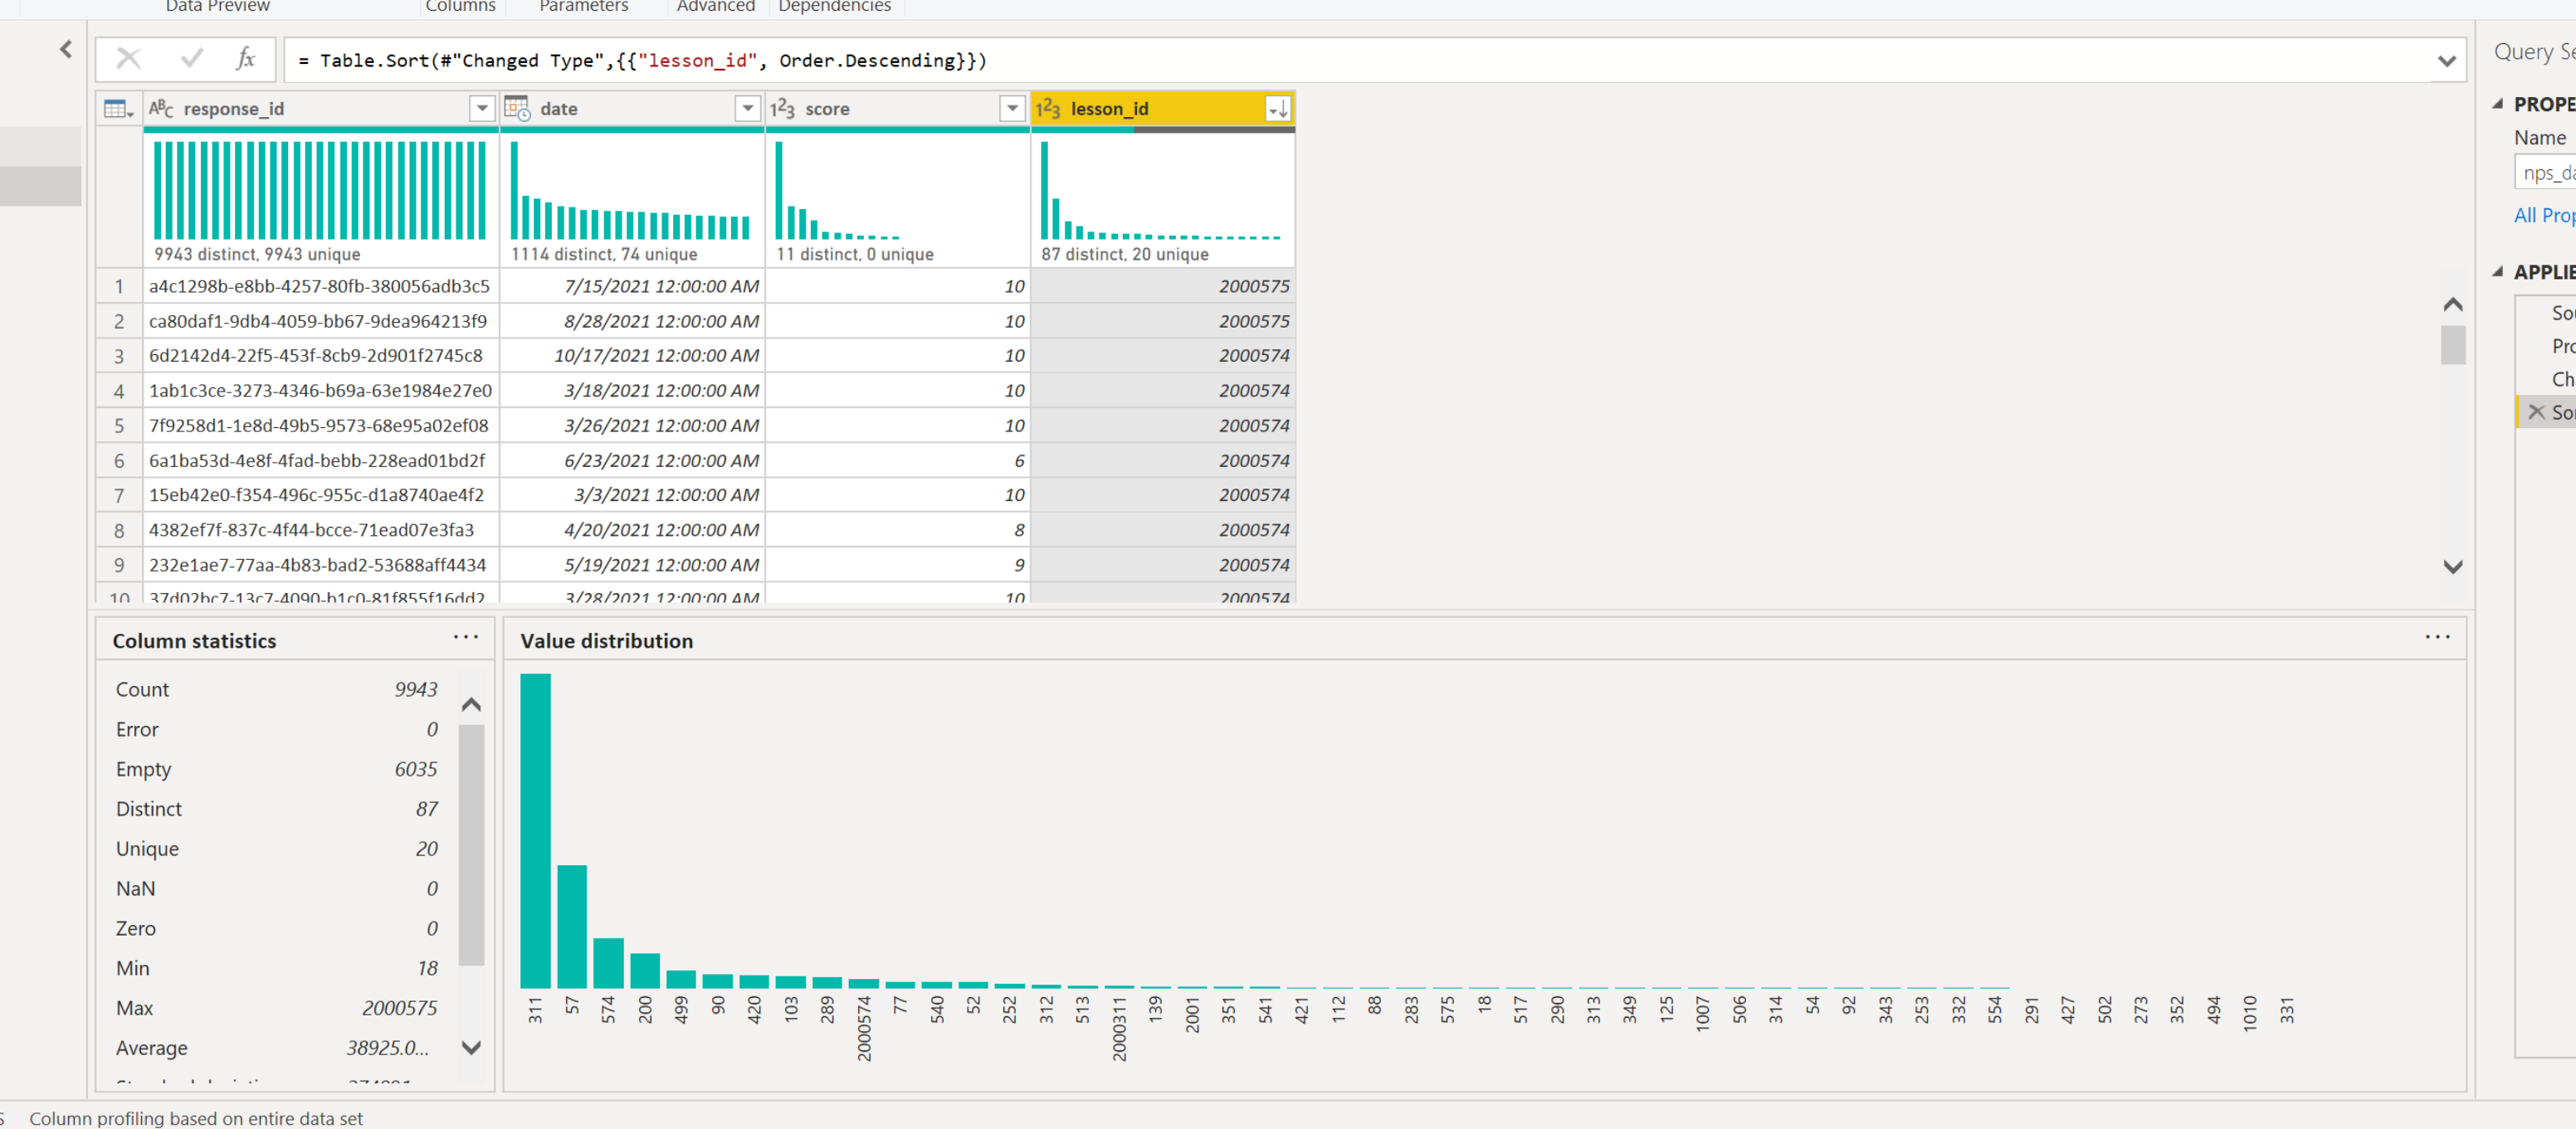Open the table options icon at grid corner
Image resolution: width=2576 pixels, height=1129 pixels.
click(x=118, y=109)
